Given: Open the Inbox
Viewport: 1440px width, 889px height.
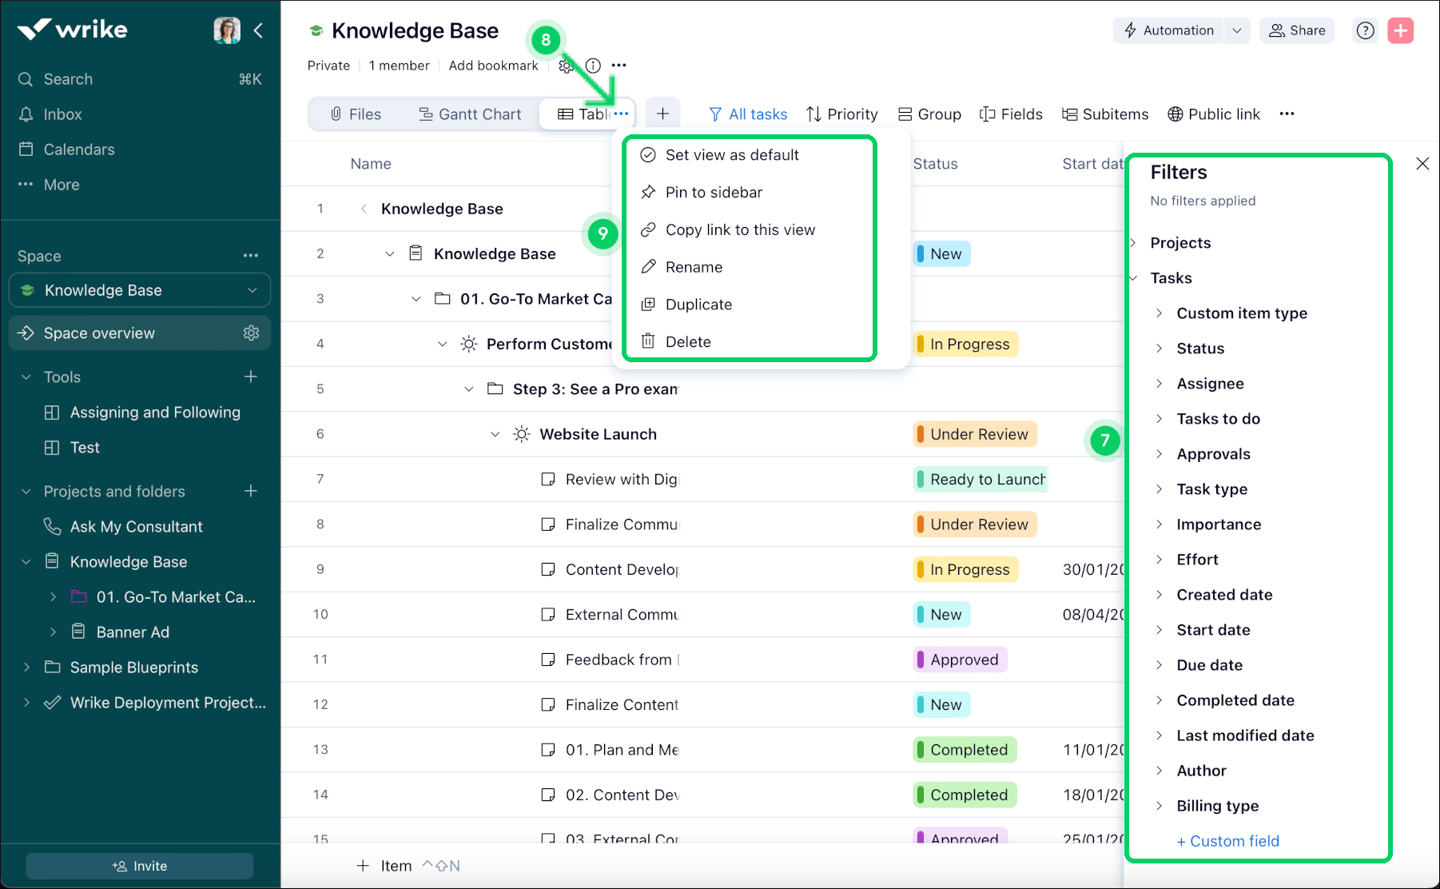Looking at the screenshot, I should 63,114.
